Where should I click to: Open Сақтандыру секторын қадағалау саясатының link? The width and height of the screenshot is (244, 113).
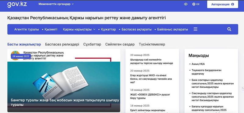213,97
